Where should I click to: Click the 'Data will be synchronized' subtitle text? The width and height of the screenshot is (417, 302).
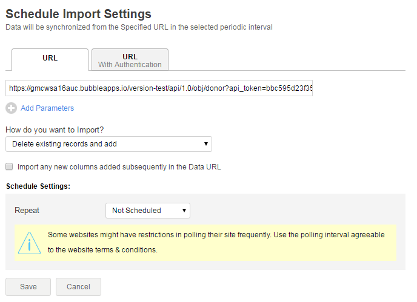(139, 27)
